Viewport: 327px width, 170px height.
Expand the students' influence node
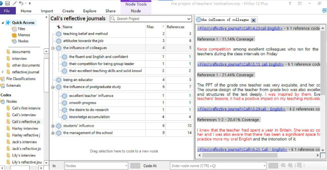53,126
